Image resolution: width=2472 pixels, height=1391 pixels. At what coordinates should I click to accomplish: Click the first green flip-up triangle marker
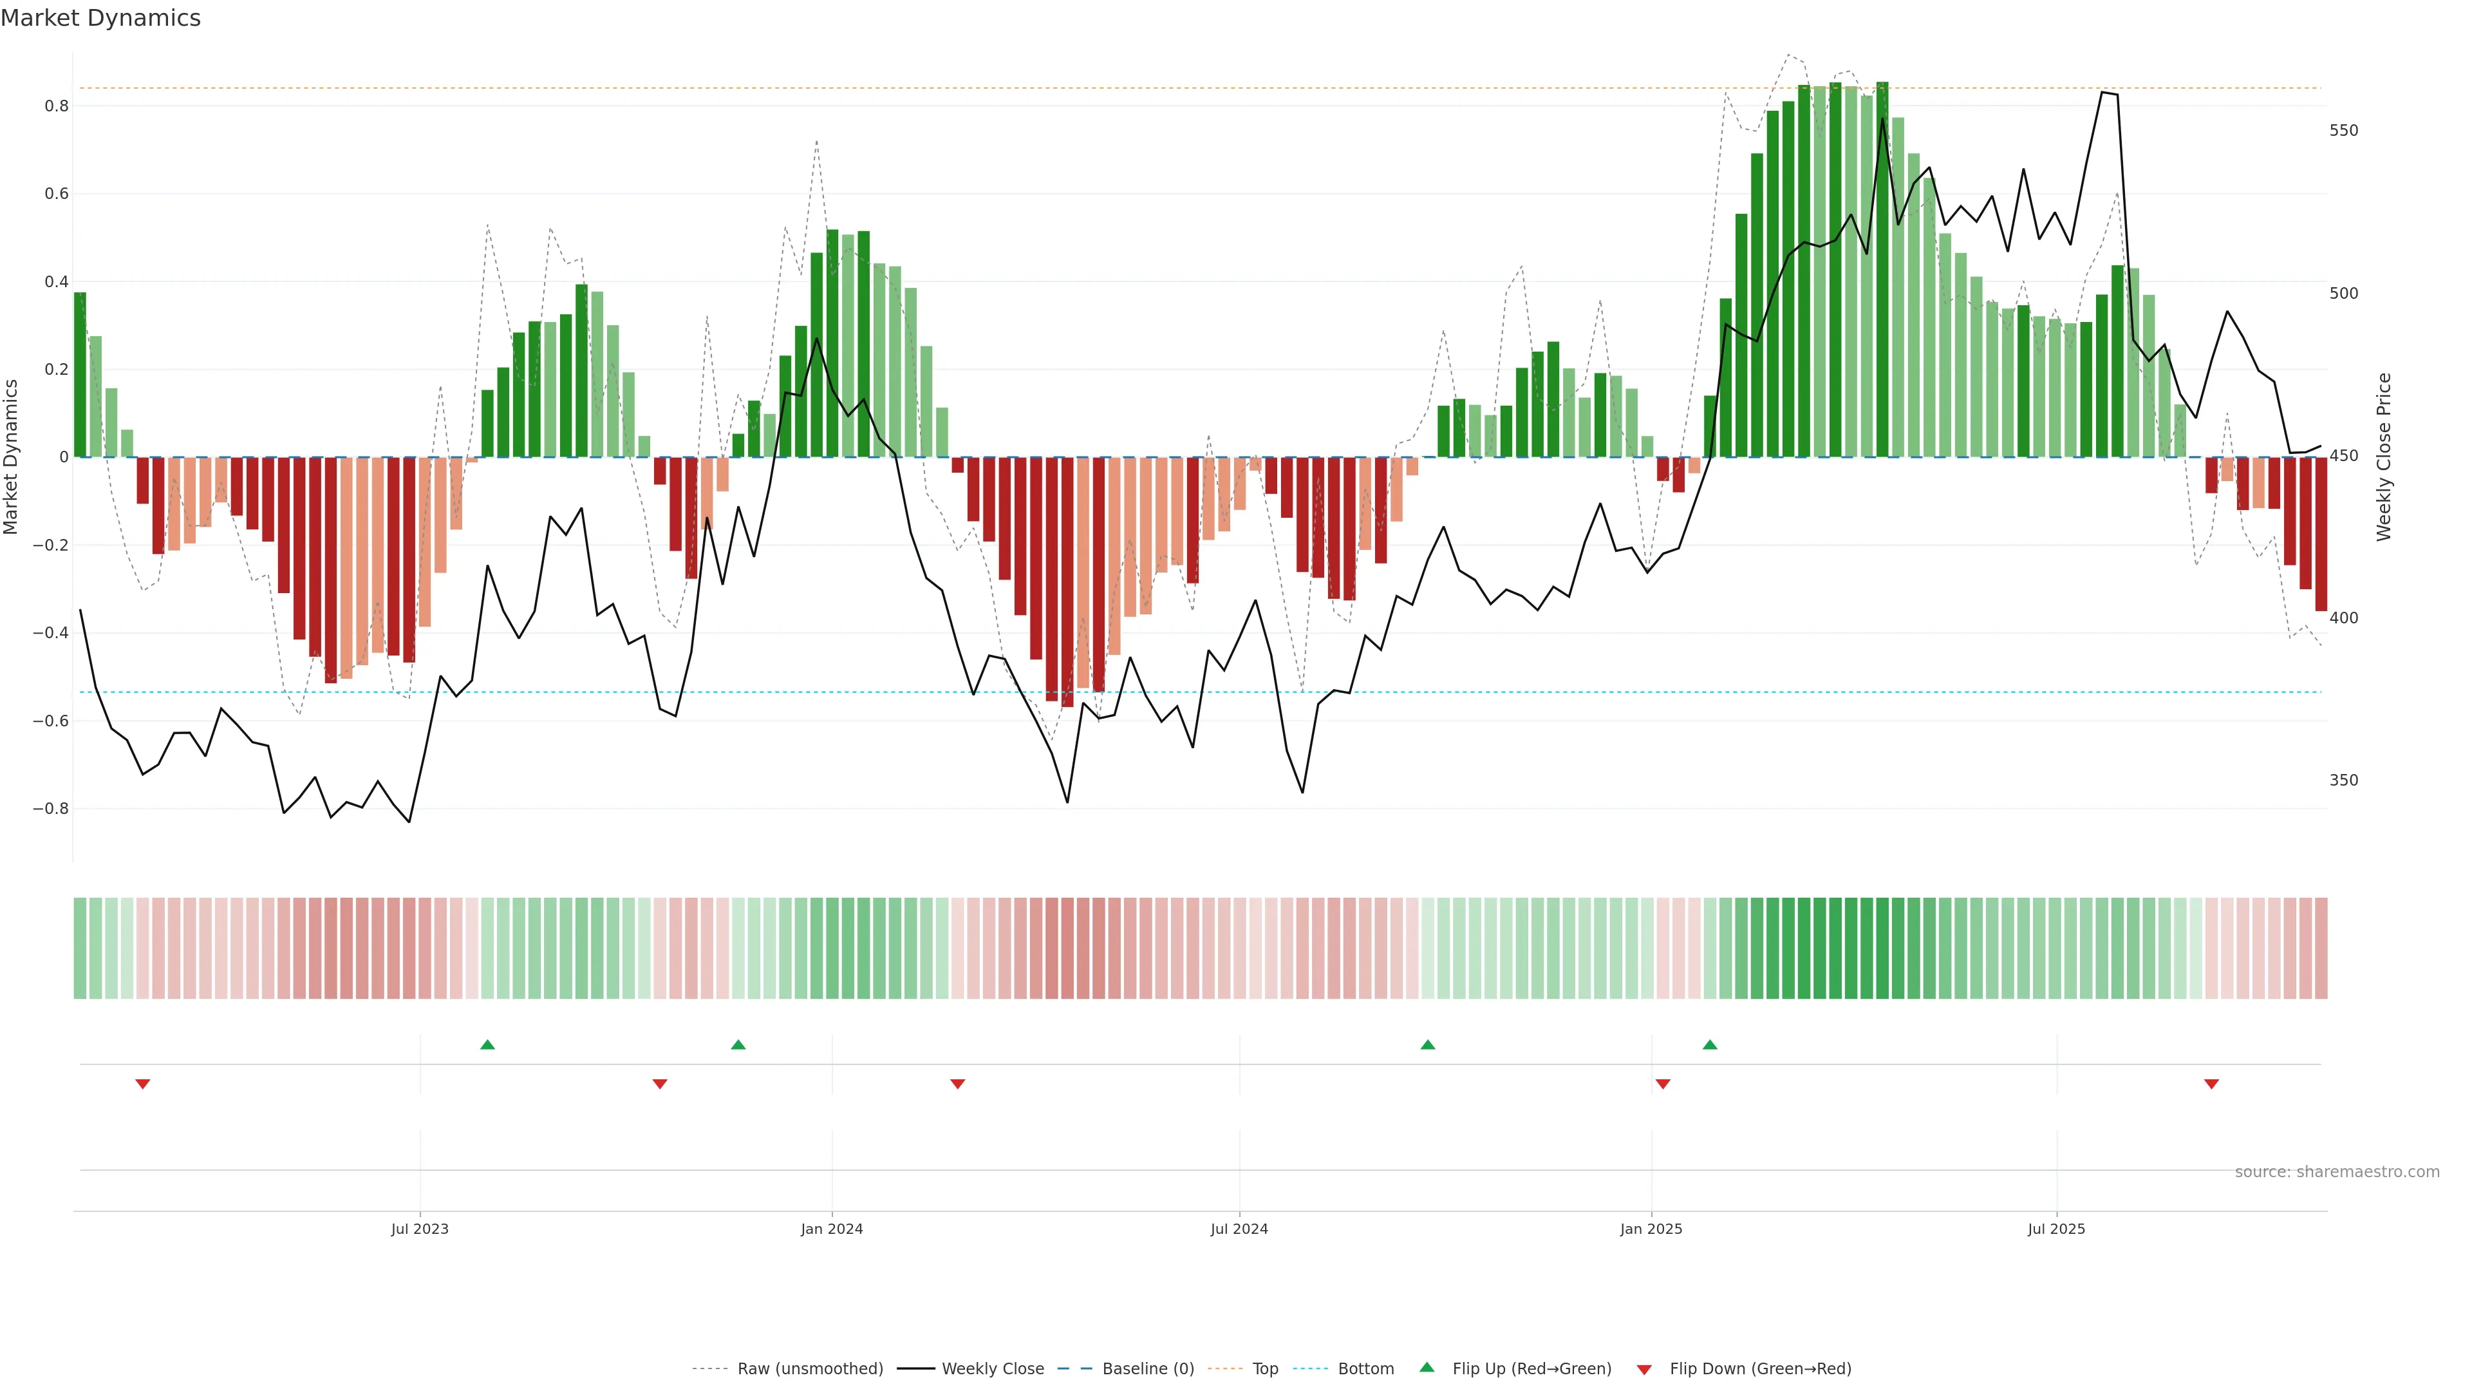pos(487,1045)
